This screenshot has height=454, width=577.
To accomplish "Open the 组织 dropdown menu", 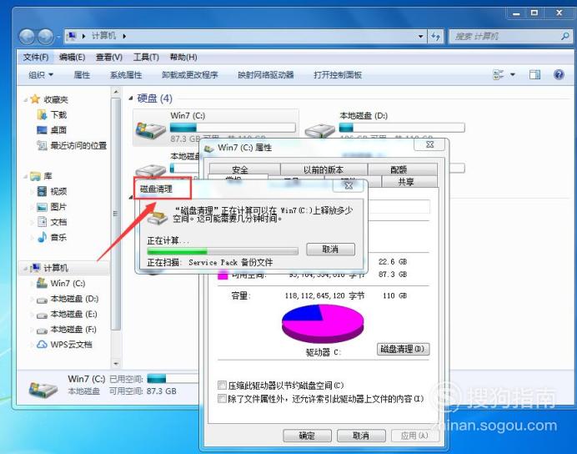I will pyautogui.click(x=41, y=75).
